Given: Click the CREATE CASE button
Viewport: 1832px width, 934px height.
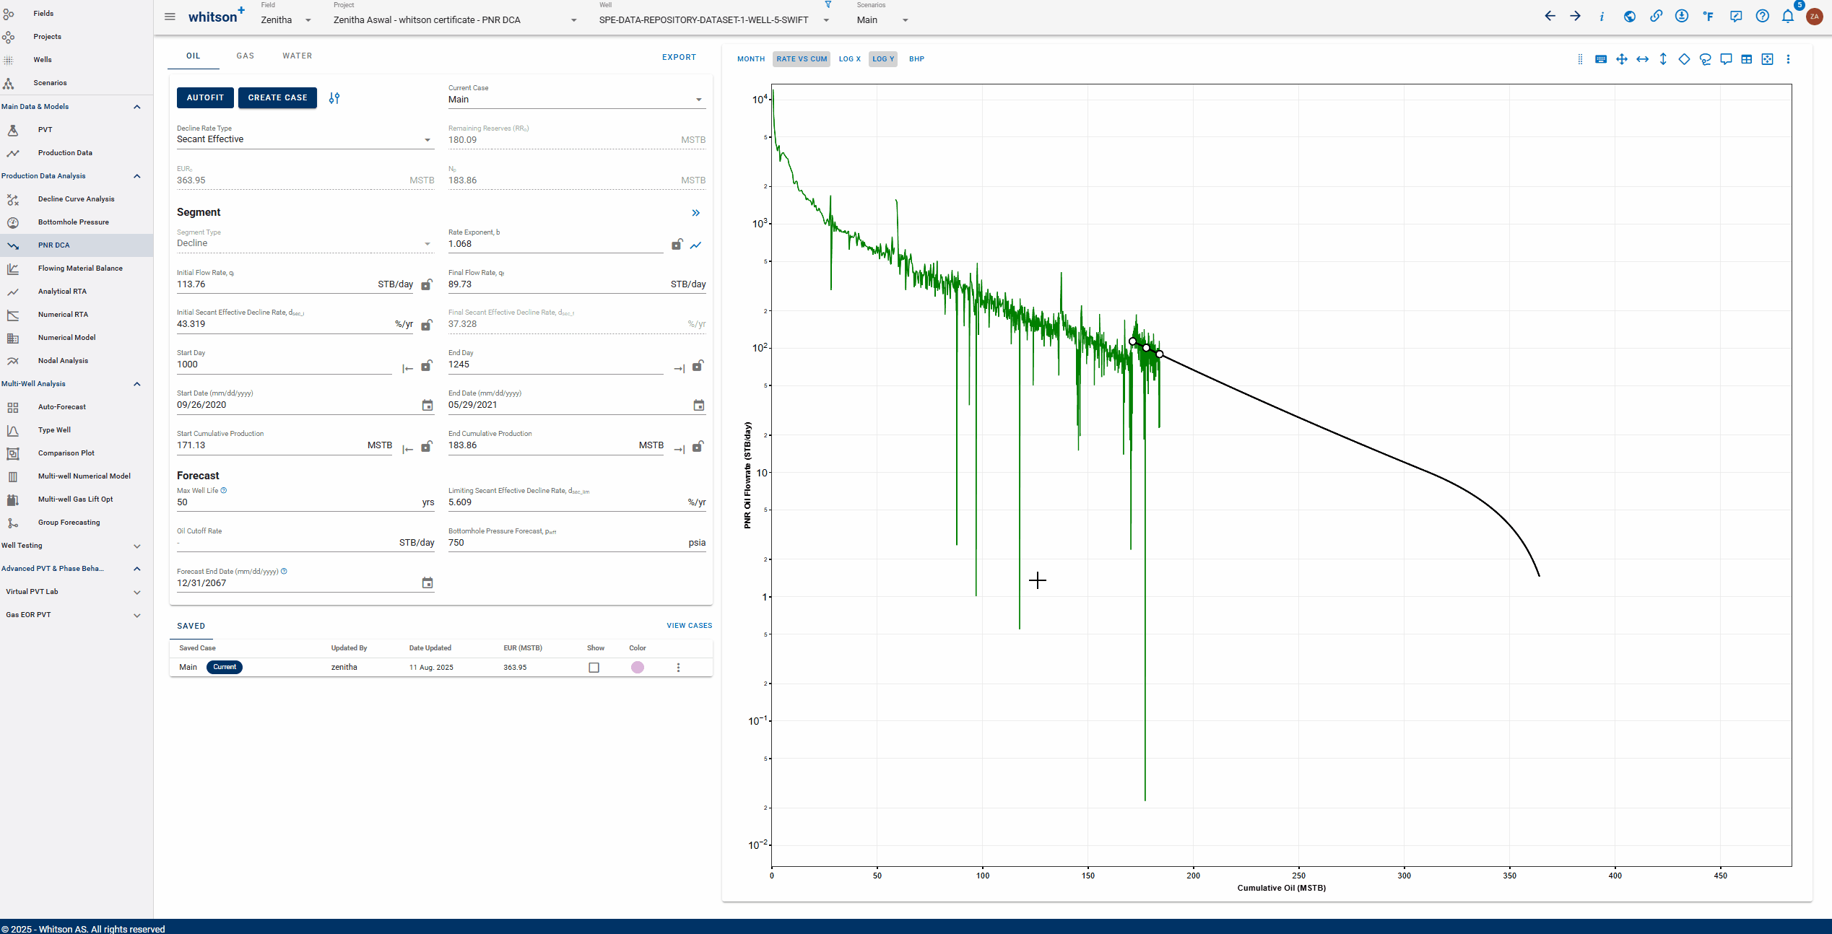Looking at the screenshot, I should (277, 98).
